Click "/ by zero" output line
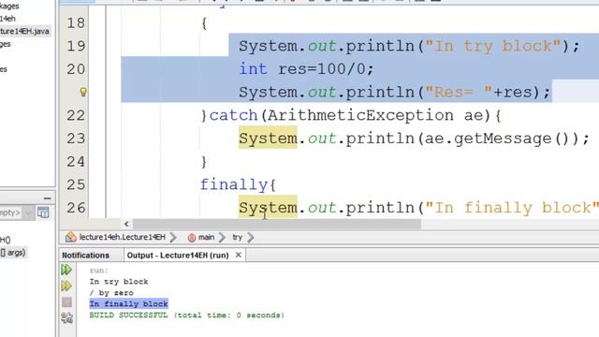Screen dimensions: 599x337 point(111,293)
